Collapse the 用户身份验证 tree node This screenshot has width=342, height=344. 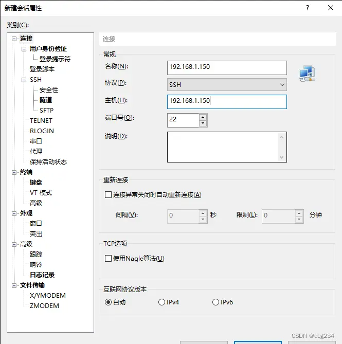(24, 49)
